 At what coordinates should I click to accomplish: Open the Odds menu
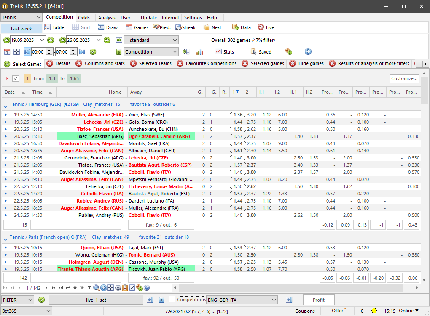coord(83,17)
